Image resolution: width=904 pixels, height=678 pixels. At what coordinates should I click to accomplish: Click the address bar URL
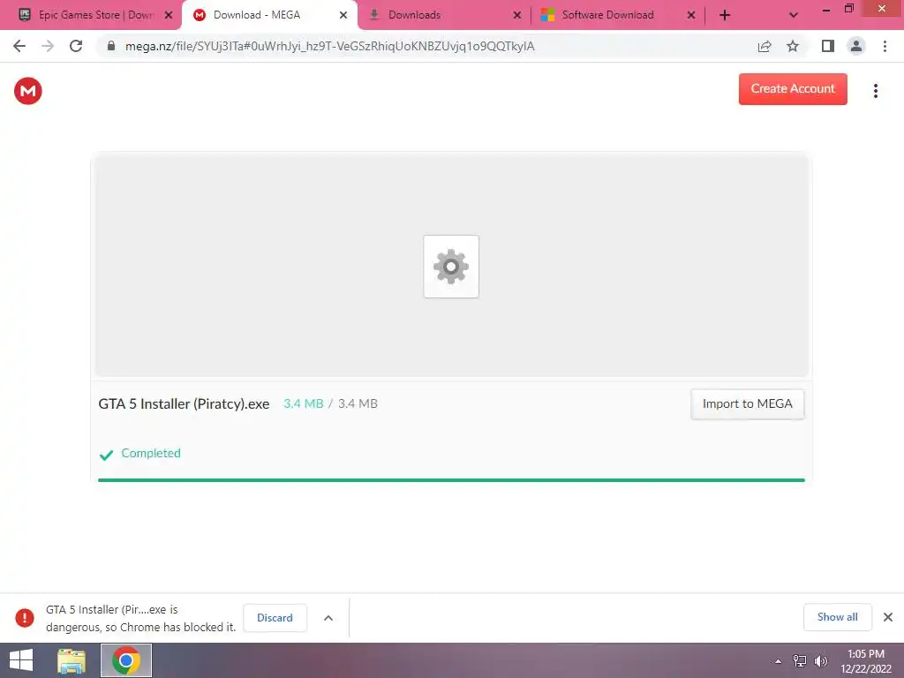point(330,46)
